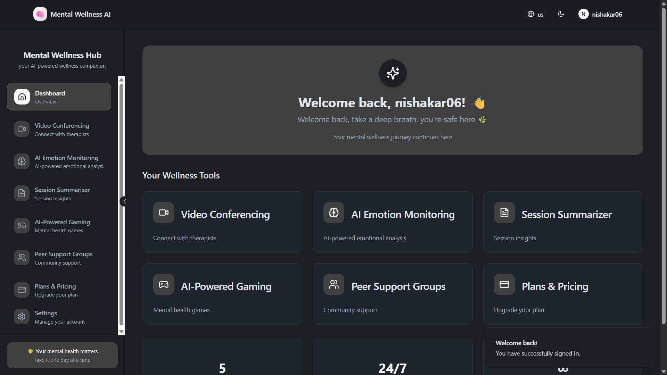Click the AI Emotion Monitoring sidebar brain icon
667x375 pixels.
click(x=22, y=161)
